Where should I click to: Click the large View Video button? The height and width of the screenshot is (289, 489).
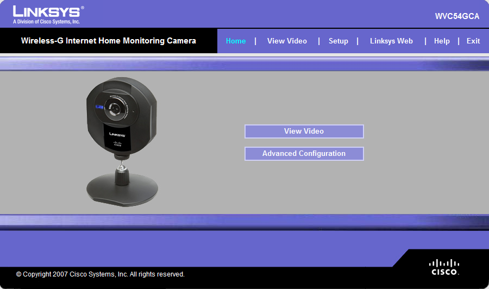click(304, 131)
